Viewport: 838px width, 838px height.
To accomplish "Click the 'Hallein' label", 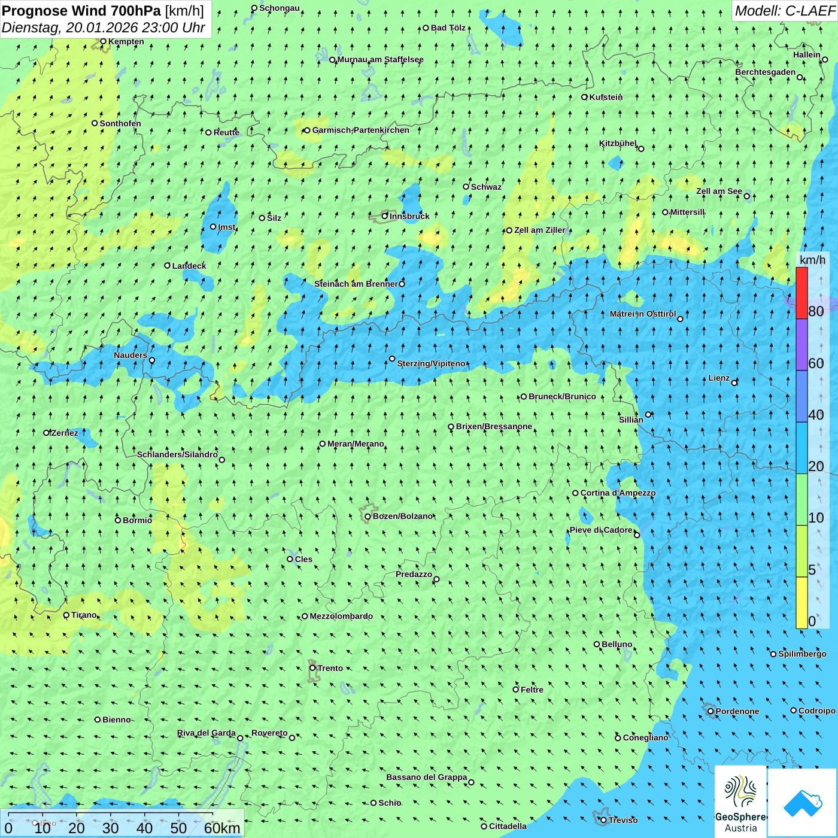I will coord(807,54).
